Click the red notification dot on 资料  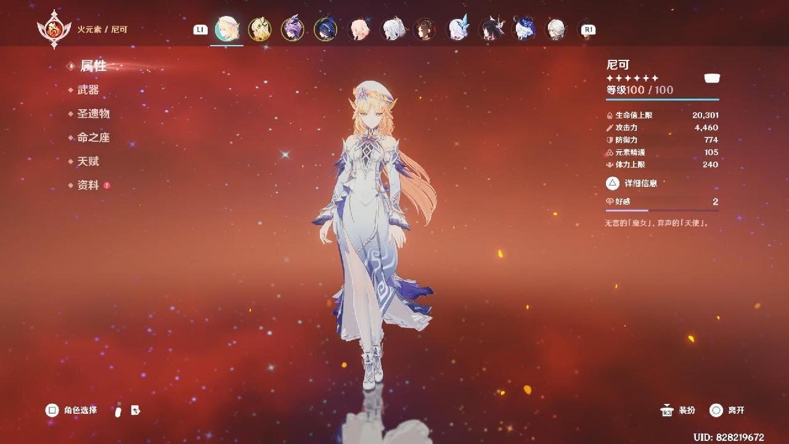107,185
